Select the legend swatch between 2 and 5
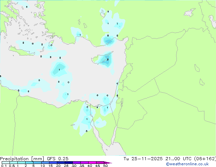 pyautogui.click(x=29, y=163)
